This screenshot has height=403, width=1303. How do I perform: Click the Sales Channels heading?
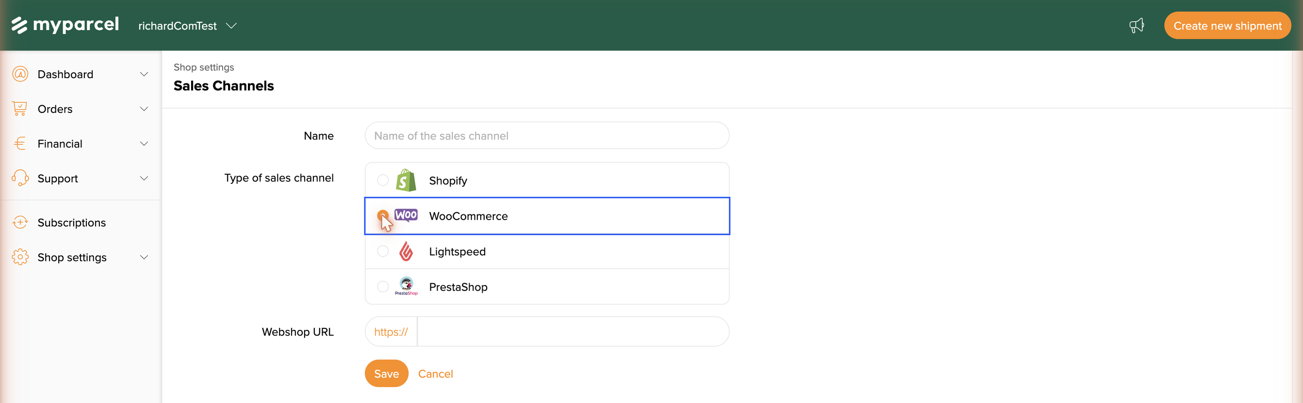[x=224, y=85]
